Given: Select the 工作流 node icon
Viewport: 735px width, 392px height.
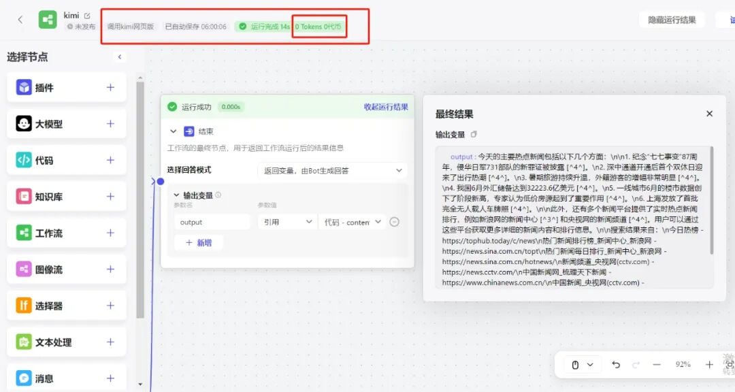Looking at the screenshot, I should [x=24, y=233].
